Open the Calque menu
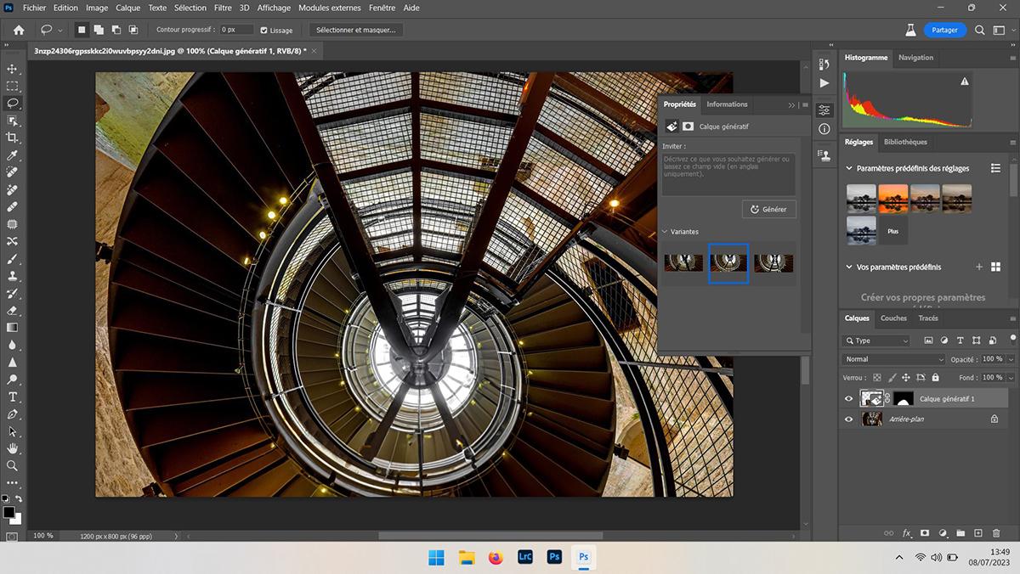 coord(127,8)
